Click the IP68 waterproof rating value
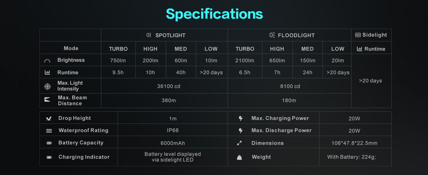The image size is (428, 175). 172,130
